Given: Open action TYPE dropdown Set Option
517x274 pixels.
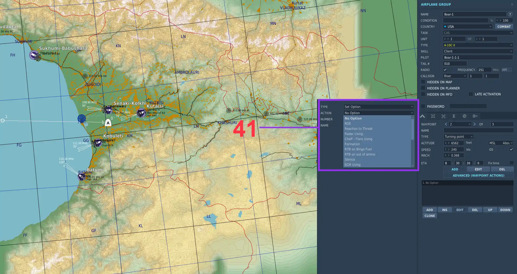Looking at the screenshot, I should [x=379, y=107].
